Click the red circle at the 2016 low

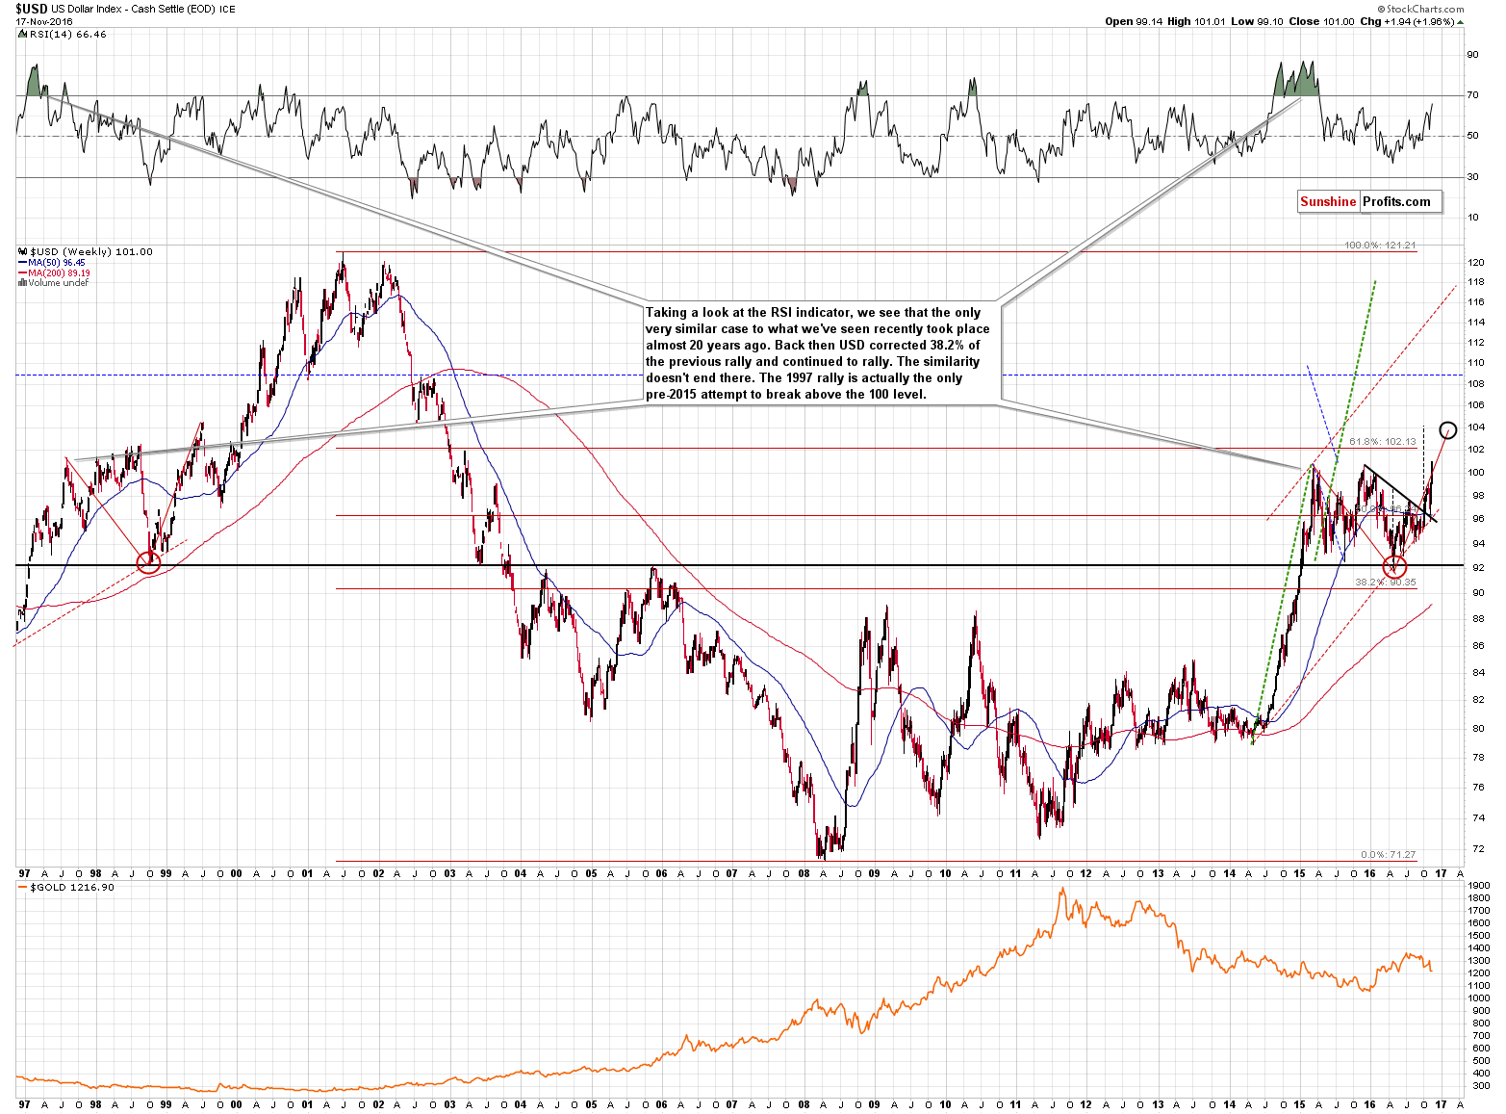tap(1394, 567)
